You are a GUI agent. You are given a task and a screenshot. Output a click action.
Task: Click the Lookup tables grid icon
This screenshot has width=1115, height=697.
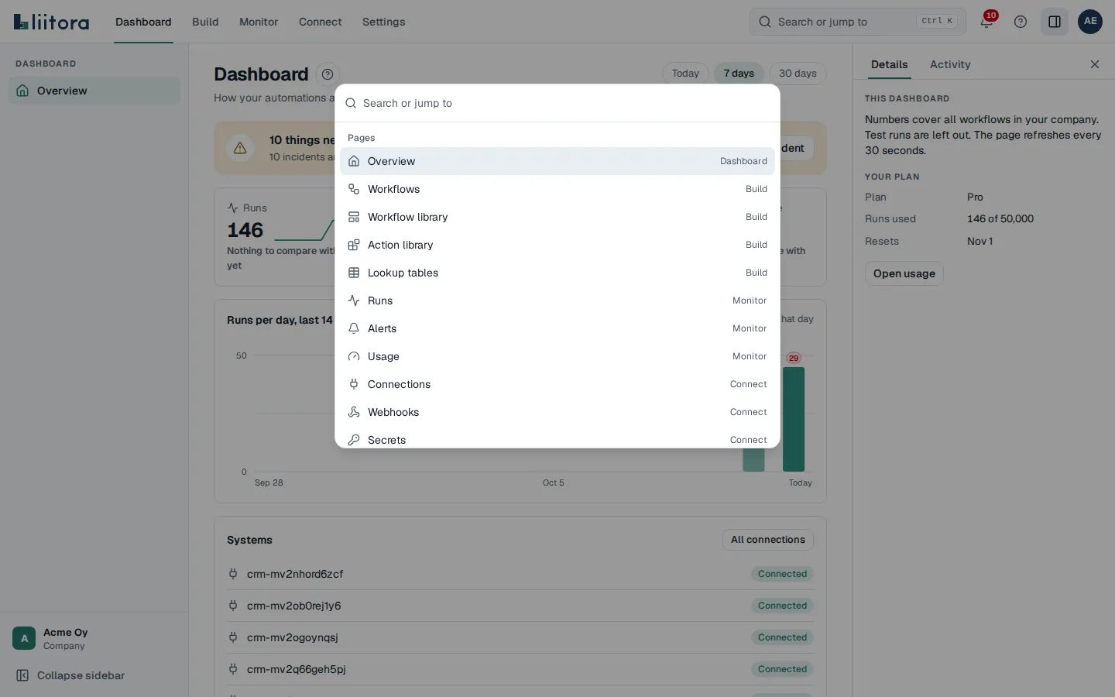[x=354, y=273]
